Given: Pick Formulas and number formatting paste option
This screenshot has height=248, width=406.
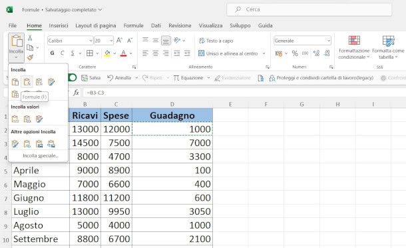Looking at the screenshot, I should point(39,82).
